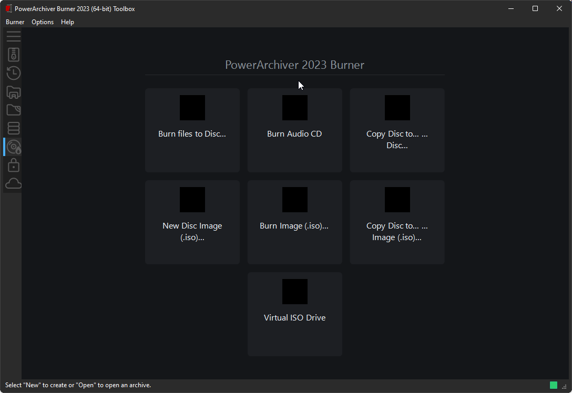The image size is (572, 393).
Task: Open the Burner menu
Action: coord(15,22)
